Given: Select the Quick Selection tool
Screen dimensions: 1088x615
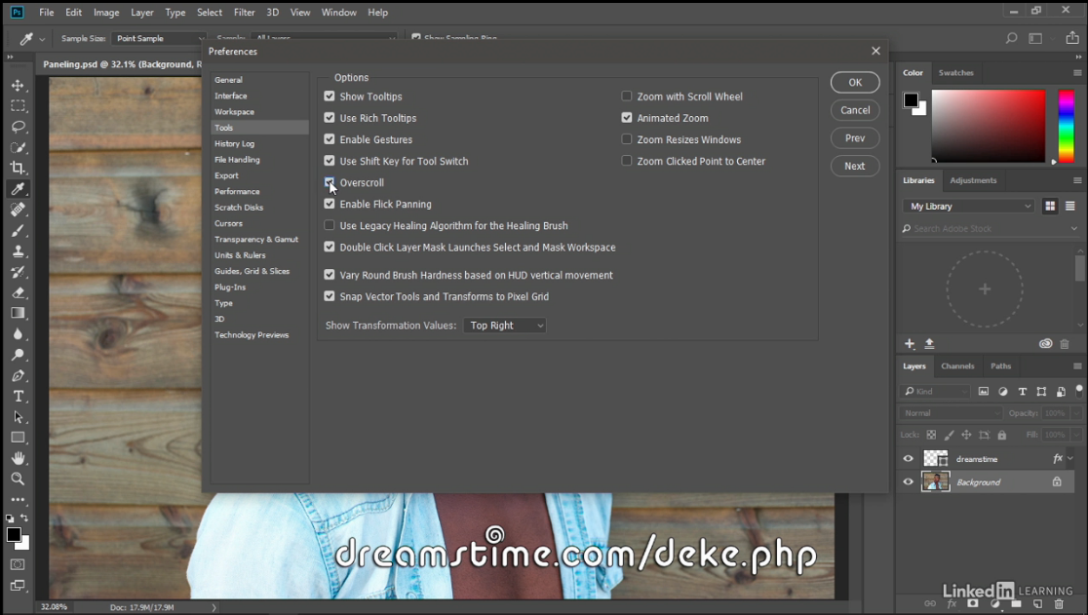Looking at the screenshot, I should click(19, 147).
